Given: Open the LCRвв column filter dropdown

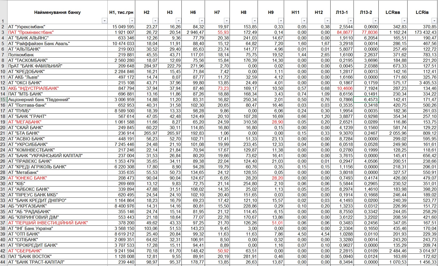Looking at the screenshot, I should coord(404,21).
